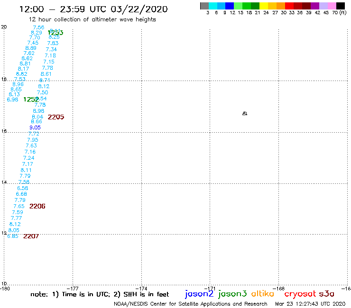
Task: Click the s3a satellite label
Action: 326,294
